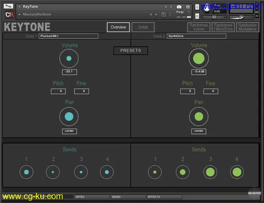Go to next instrument next to KeyTone
The height and width of the screenshot is (203, 264).
[171, 7]
